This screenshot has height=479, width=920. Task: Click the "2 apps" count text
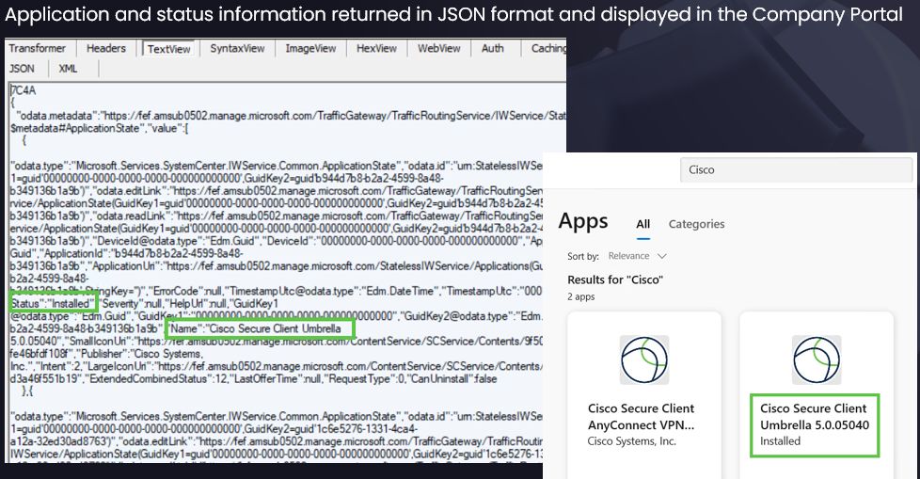click(580, 296)
